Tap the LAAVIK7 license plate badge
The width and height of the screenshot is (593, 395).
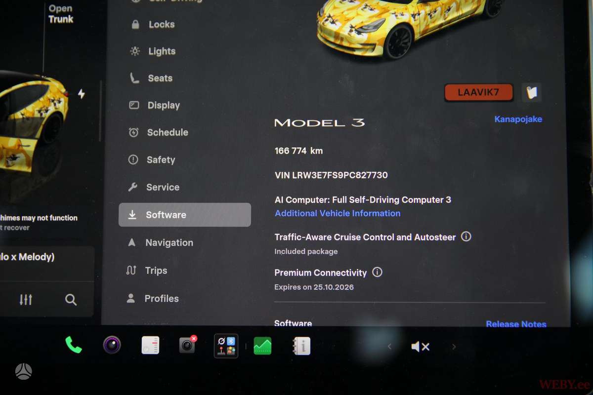[x=478, y=92]
